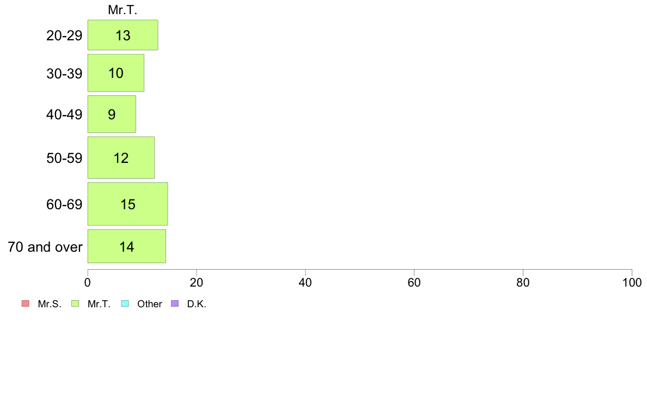Select the 70 and over bar showing 14
Viewport: 647px width, 401px height.
tap(127, 247)
